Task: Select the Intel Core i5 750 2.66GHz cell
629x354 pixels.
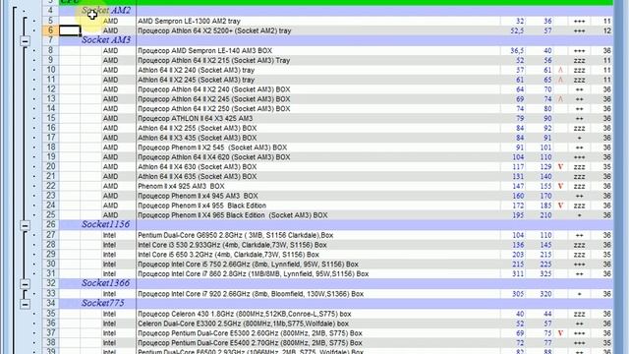Action: click(318, 265)
